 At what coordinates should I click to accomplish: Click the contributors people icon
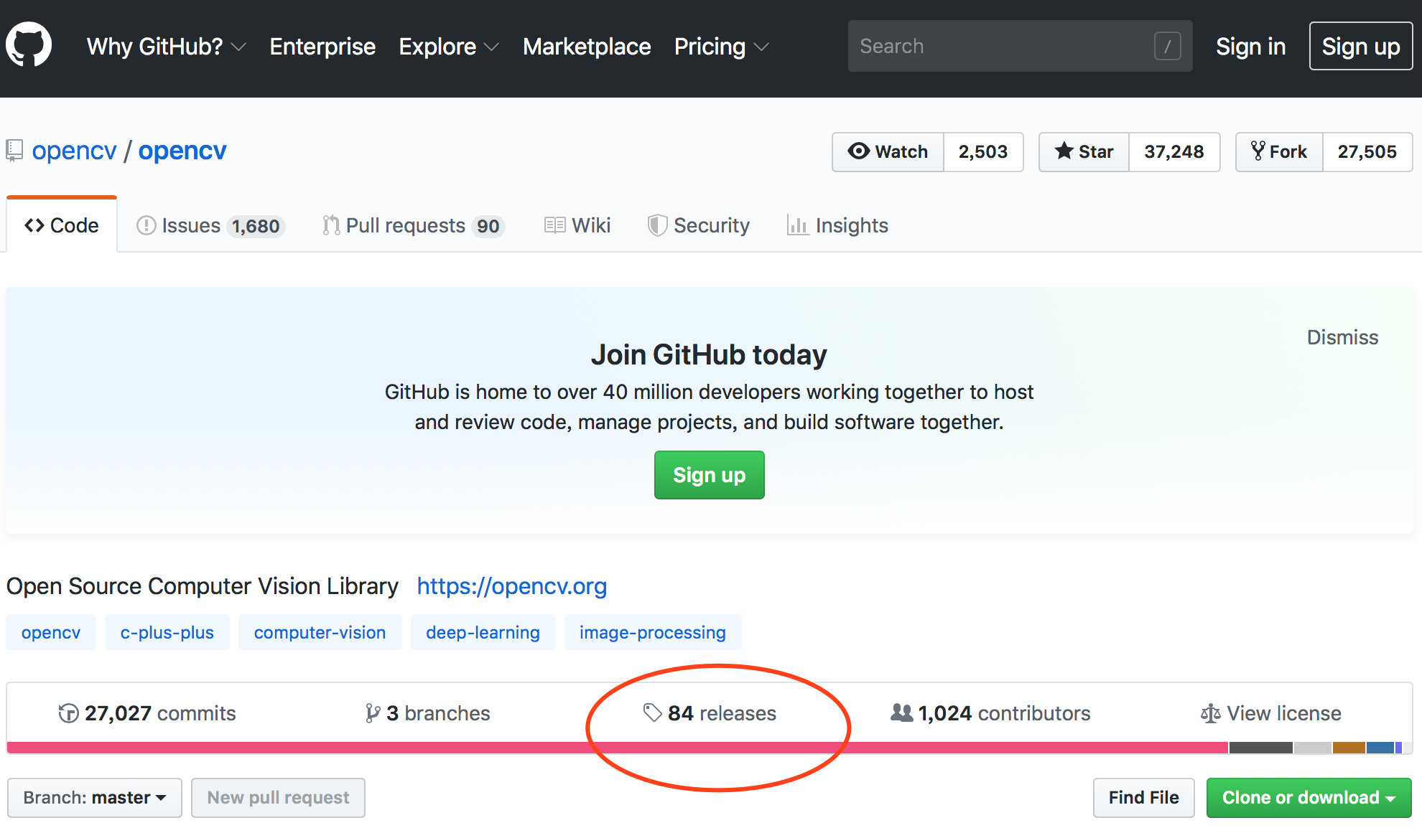(x=901, y=712)
